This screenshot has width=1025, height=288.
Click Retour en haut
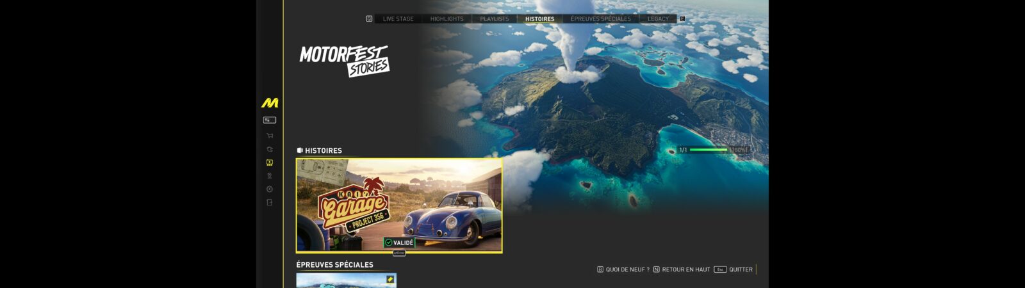click(682, 269)
